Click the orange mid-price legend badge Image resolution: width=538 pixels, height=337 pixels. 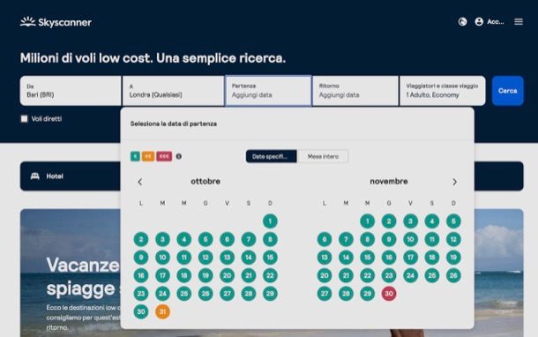pos(148,156)
